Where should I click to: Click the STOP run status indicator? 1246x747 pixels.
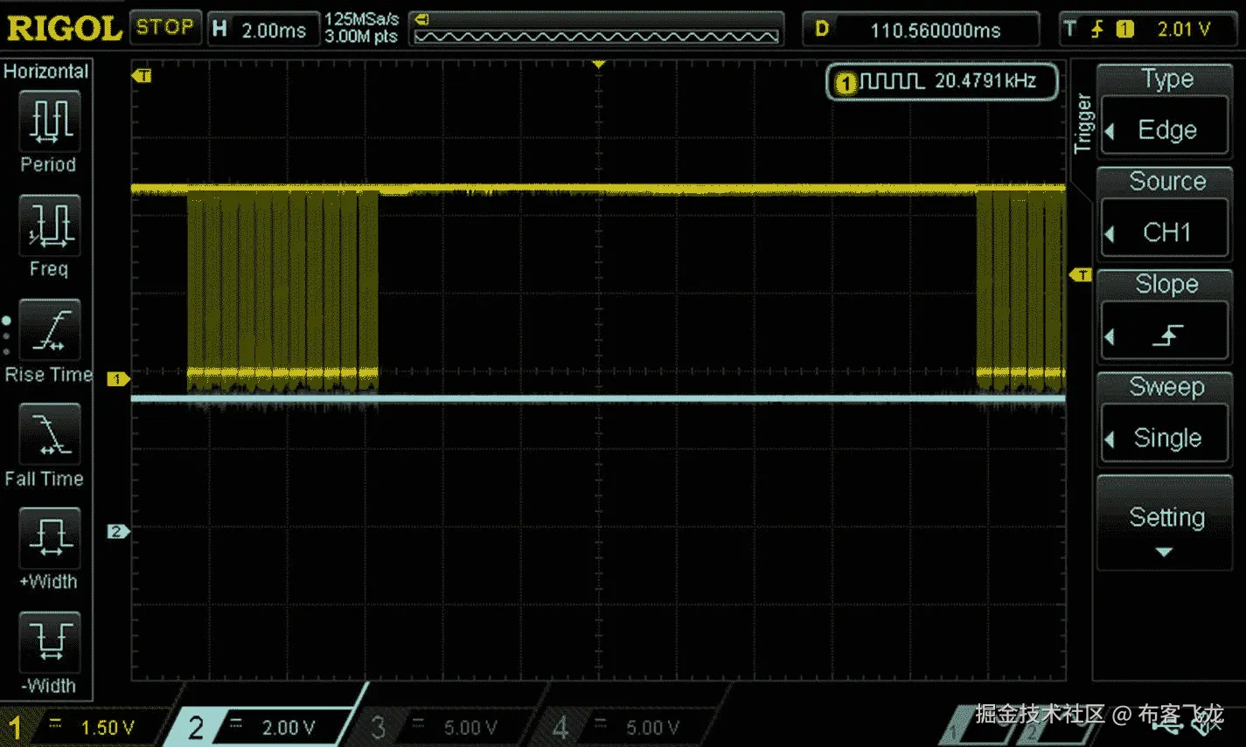click(x=165, y=27)
